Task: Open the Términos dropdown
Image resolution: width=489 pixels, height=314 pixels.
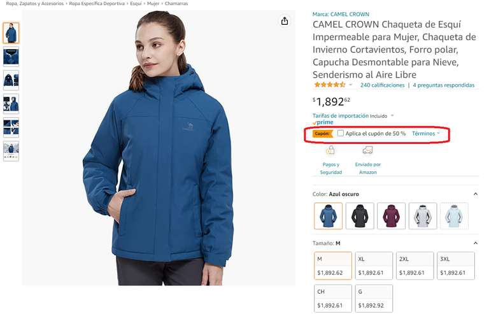Action: tap(426, 134)
